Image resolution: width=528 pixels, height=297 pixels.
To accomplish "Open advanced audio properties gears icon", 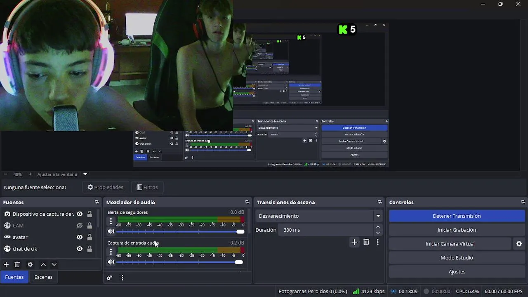I will [109, 278].
